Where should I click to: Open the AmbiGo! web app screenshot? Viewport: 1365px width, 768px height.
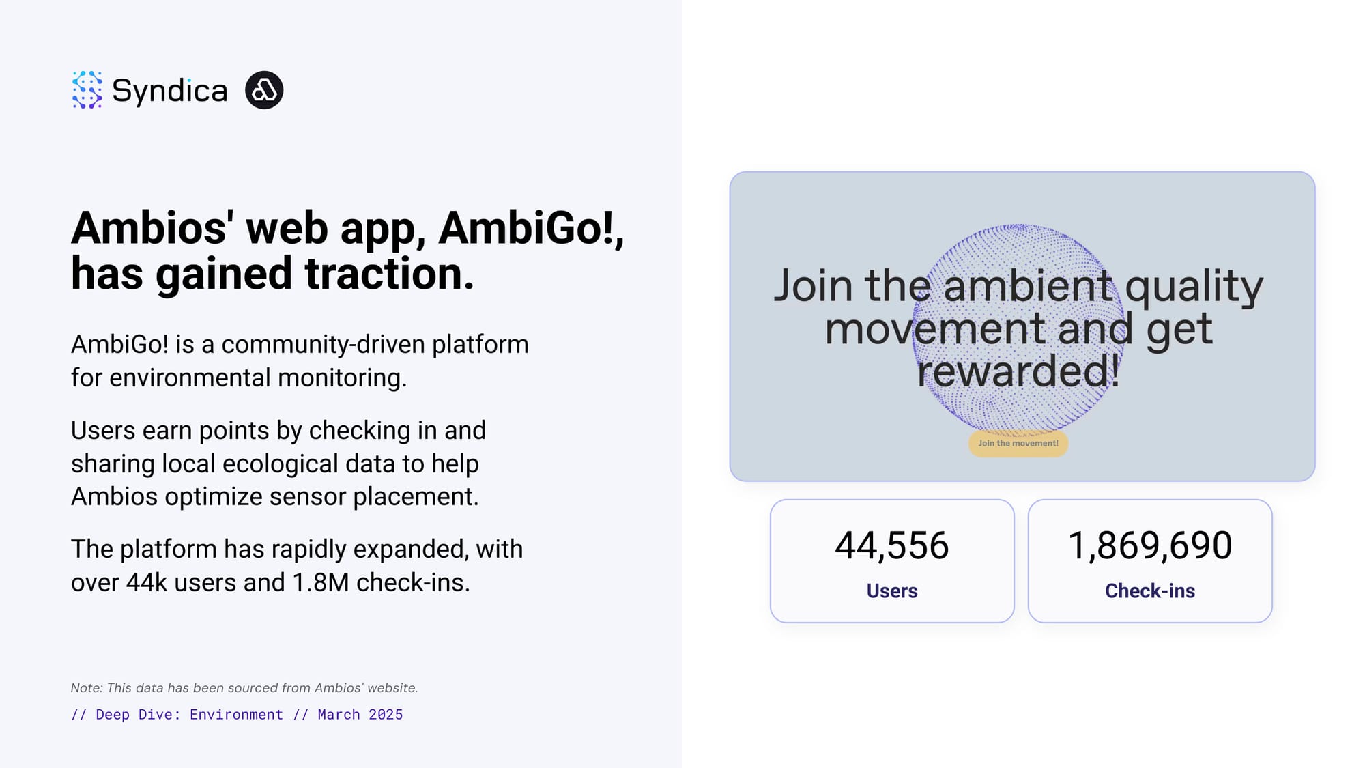[x=1022, y=326]
